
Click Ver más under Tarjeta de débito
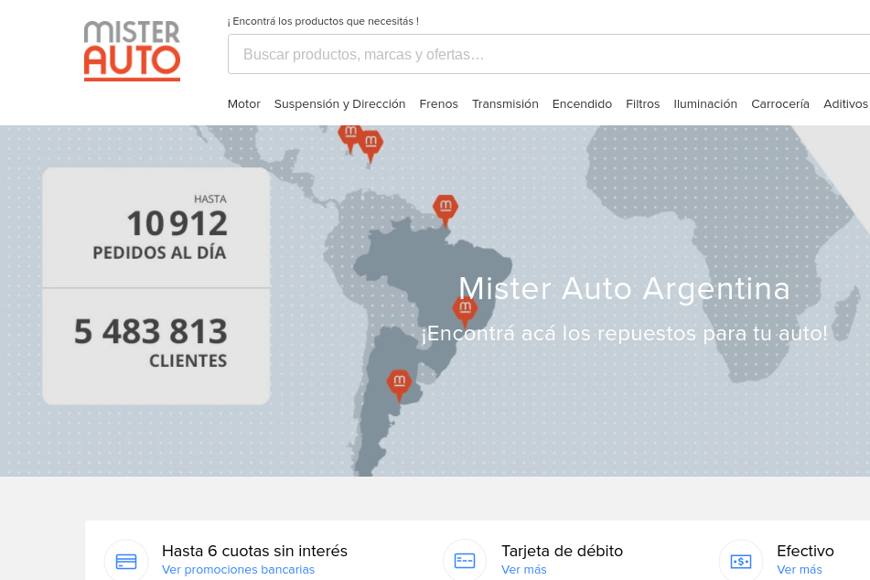click(x=523, y=570)
